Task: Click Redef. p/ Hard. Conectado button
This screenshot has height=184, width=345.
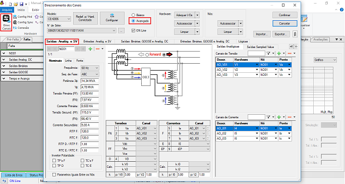Action: coord(85,18)
